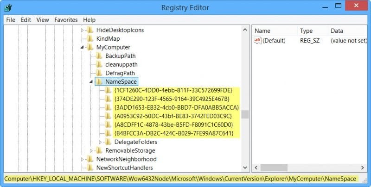The image size is (371, 187).
Task: Click the folder icon beside BackupPath
Action: tap(99, 56)
